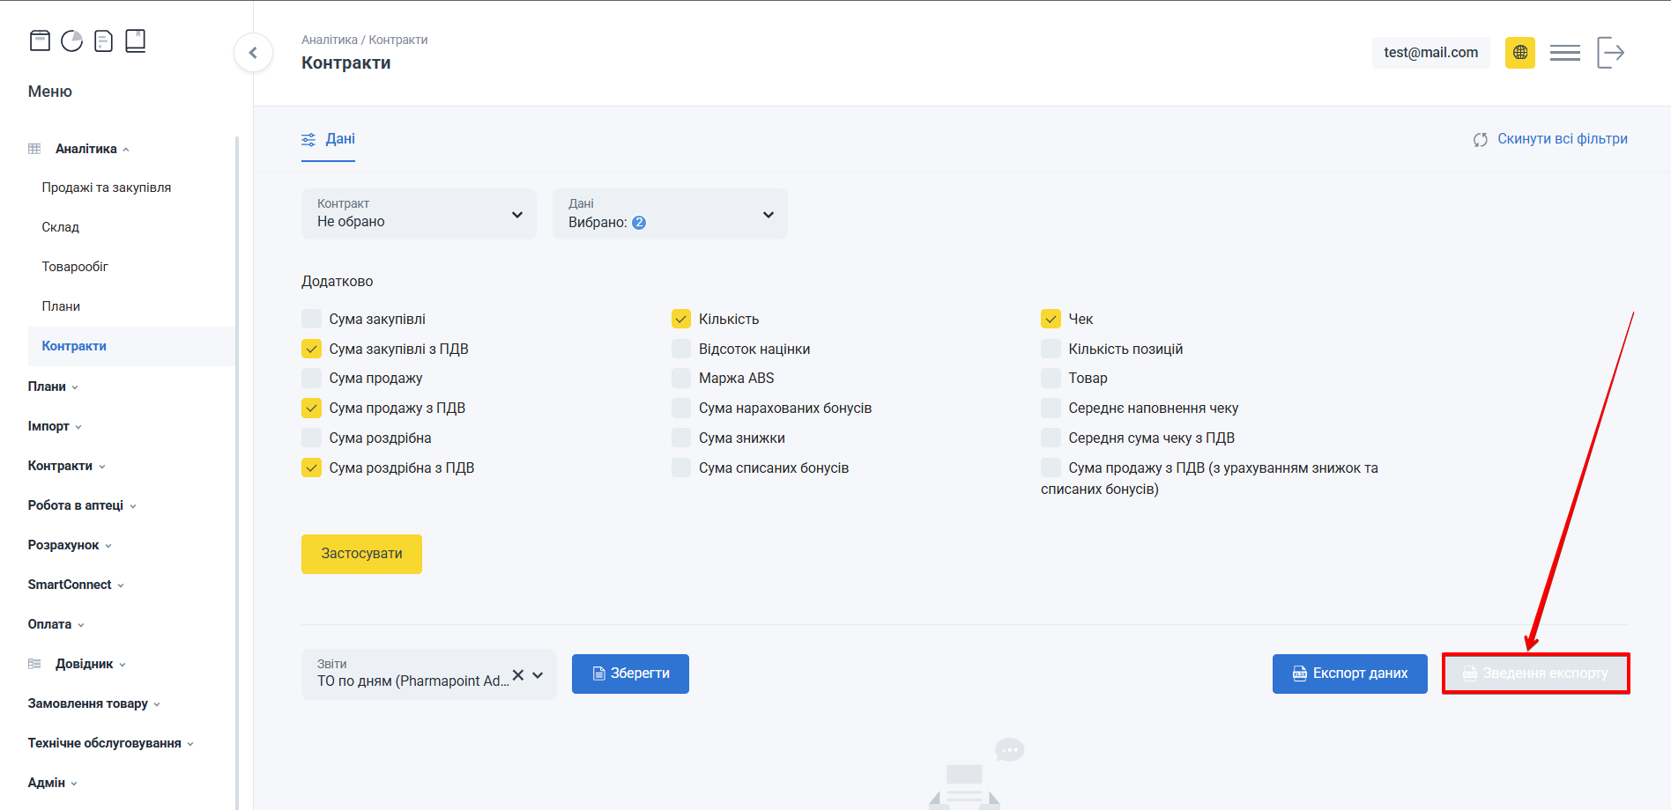Click the document icon in sidebar header
The width and height of the screenshot is (1671, 810).
coord(103,40)
